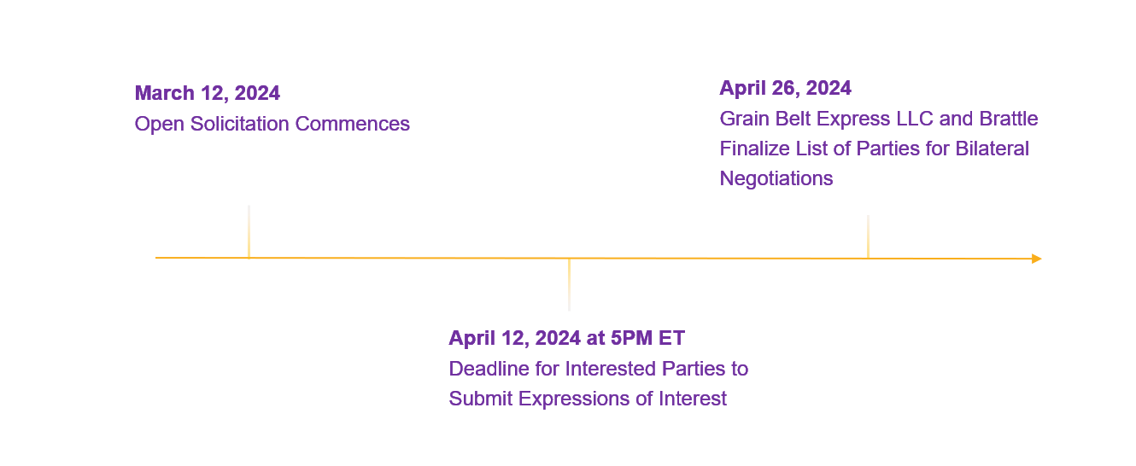Select the April 12 tick marker
1136x466 pixels.
(569, 284)
